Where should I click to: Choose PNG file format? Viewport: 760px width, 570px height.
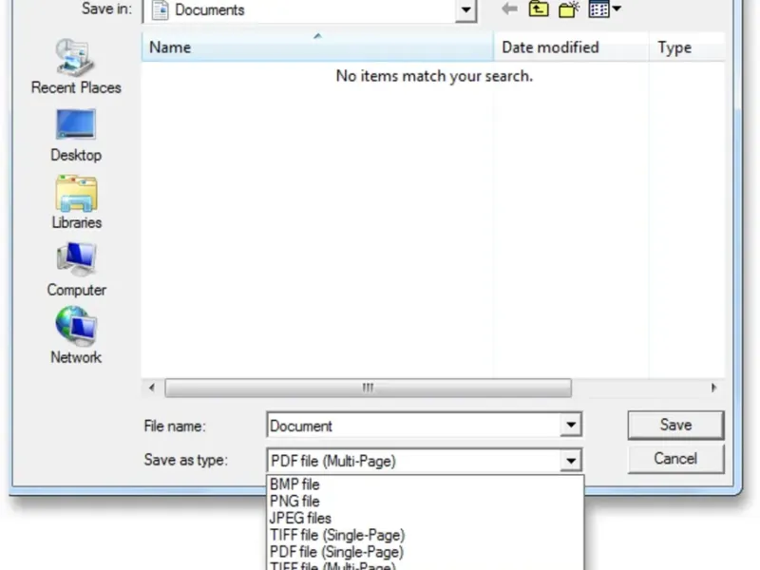click(x=425, y=502)
